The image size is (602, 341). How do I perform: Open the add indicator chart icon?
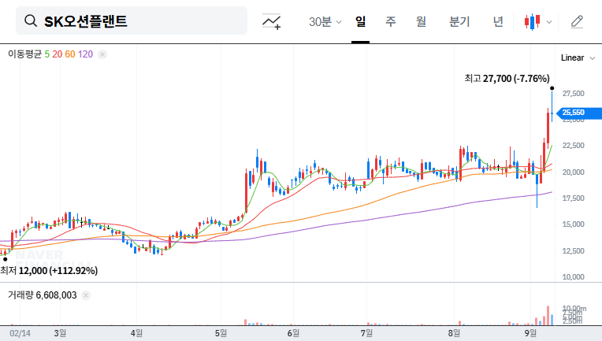(x=271, y=21)
